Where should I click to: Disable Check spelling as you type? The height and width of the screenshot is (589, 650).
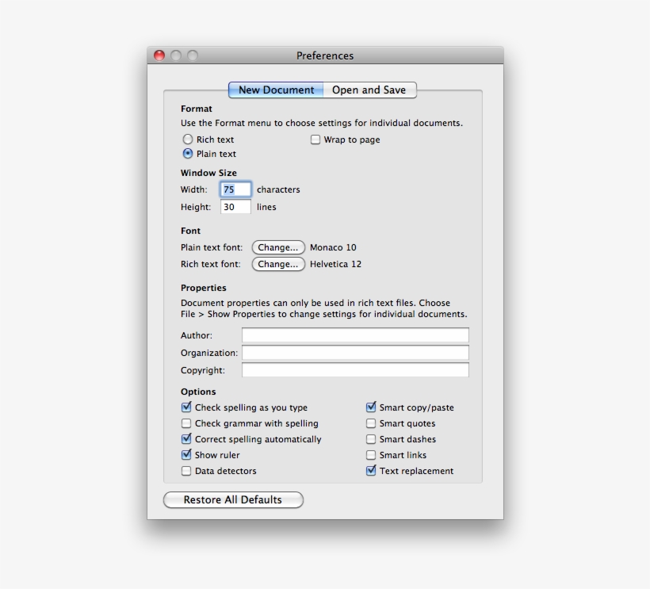(186, 407)
